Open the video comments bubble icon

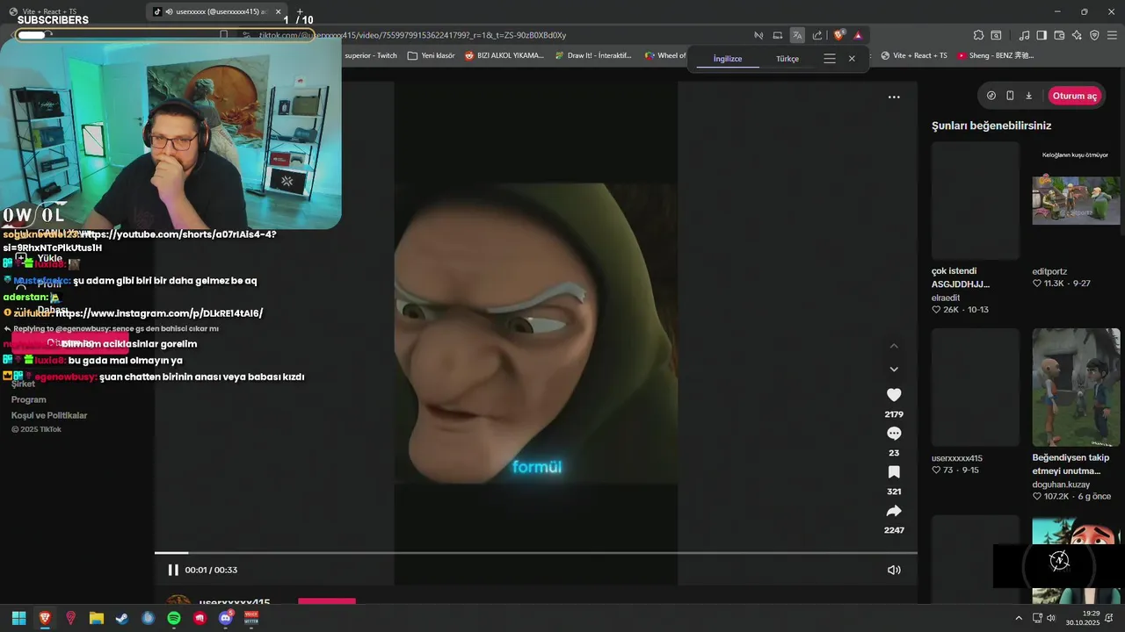(894, 434)
